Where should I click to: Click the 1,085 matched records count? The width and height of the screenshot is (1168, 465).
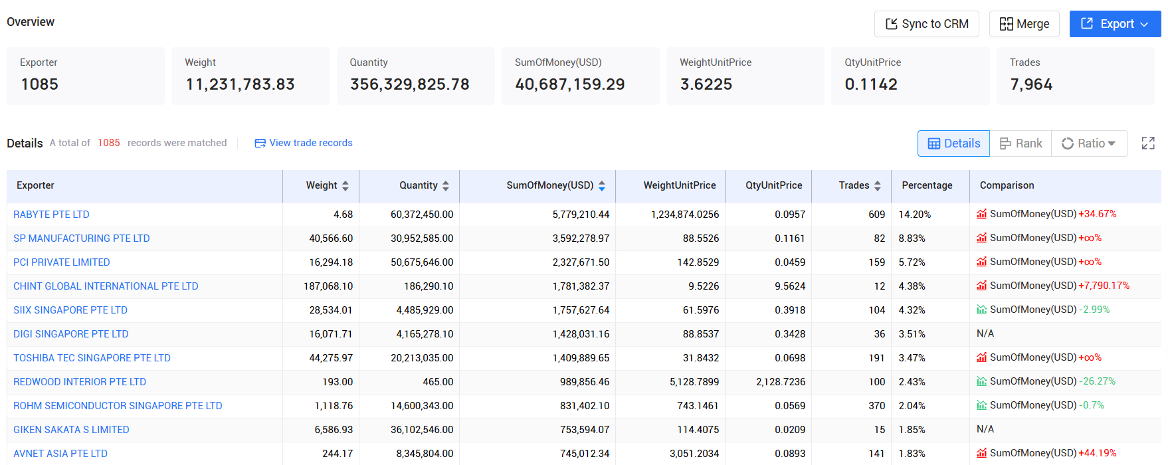pyautogui.click(x=109, y=143)
